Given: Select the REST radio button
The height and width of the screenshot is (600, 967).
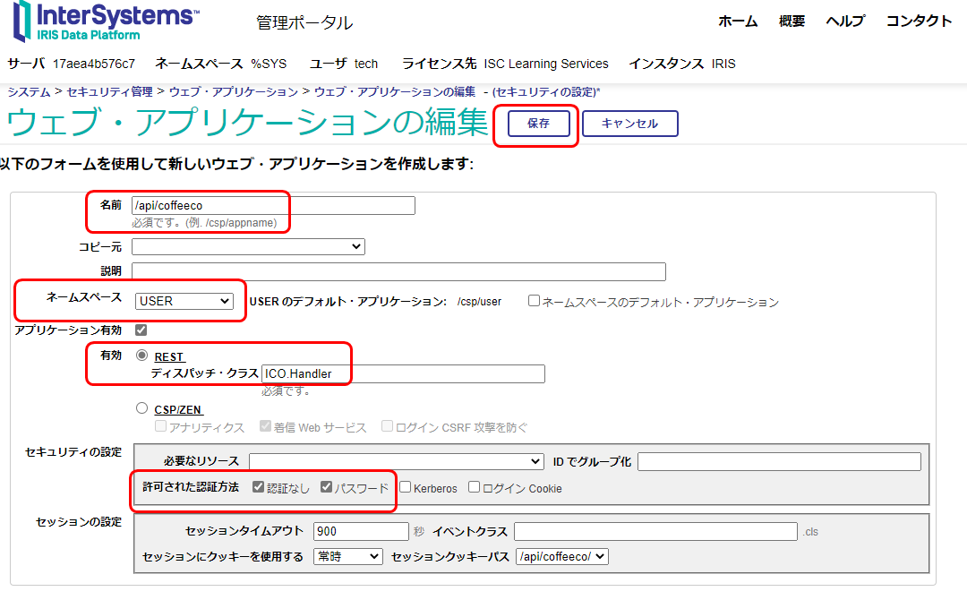Looking at the screenshot, I should pyautogui.click(x=141, y=355).
